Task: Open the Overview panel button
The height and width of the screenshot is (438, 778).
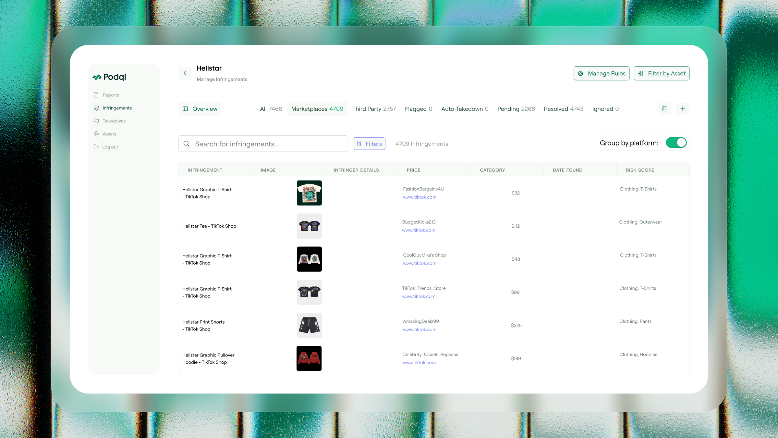Action: click(x=200, y=109)
